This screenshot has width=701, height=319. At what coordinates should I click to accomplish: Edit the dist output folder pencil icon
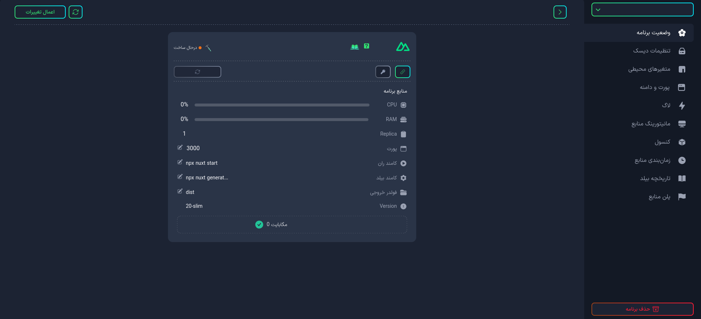(x=180, y=191)
